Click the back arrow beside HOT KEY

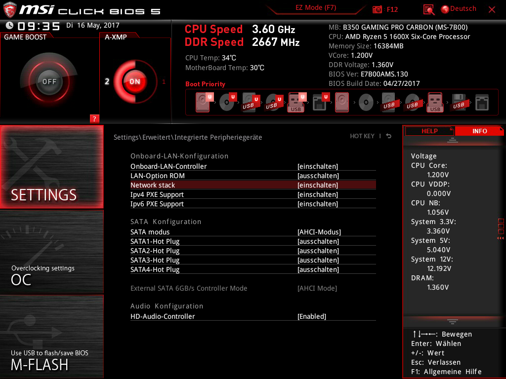(x=389, y=136)
